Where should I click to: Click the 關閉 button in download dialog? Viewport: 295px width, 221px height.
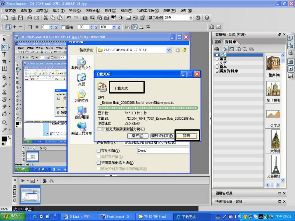186,136
